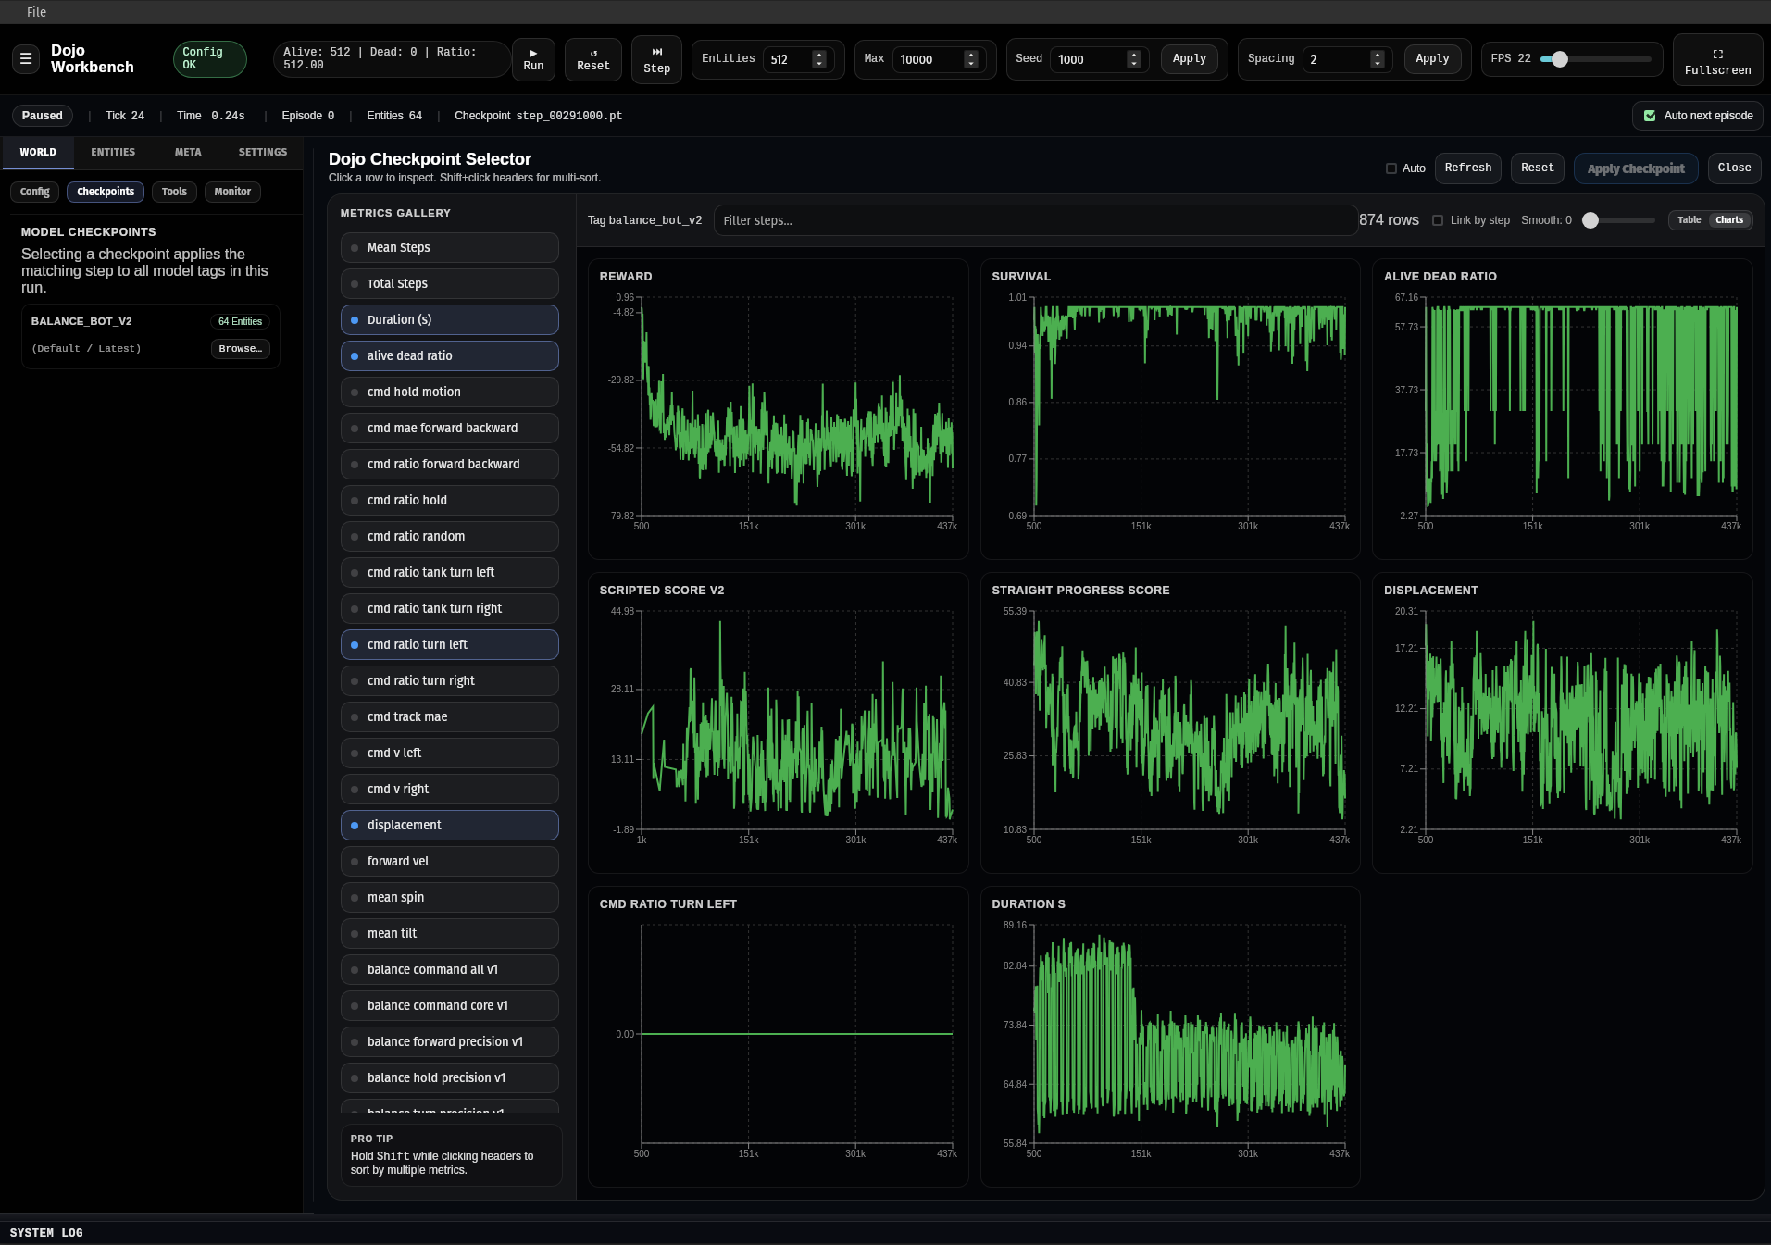Enable Link by step
1771x1245 pixels.
1438,220
